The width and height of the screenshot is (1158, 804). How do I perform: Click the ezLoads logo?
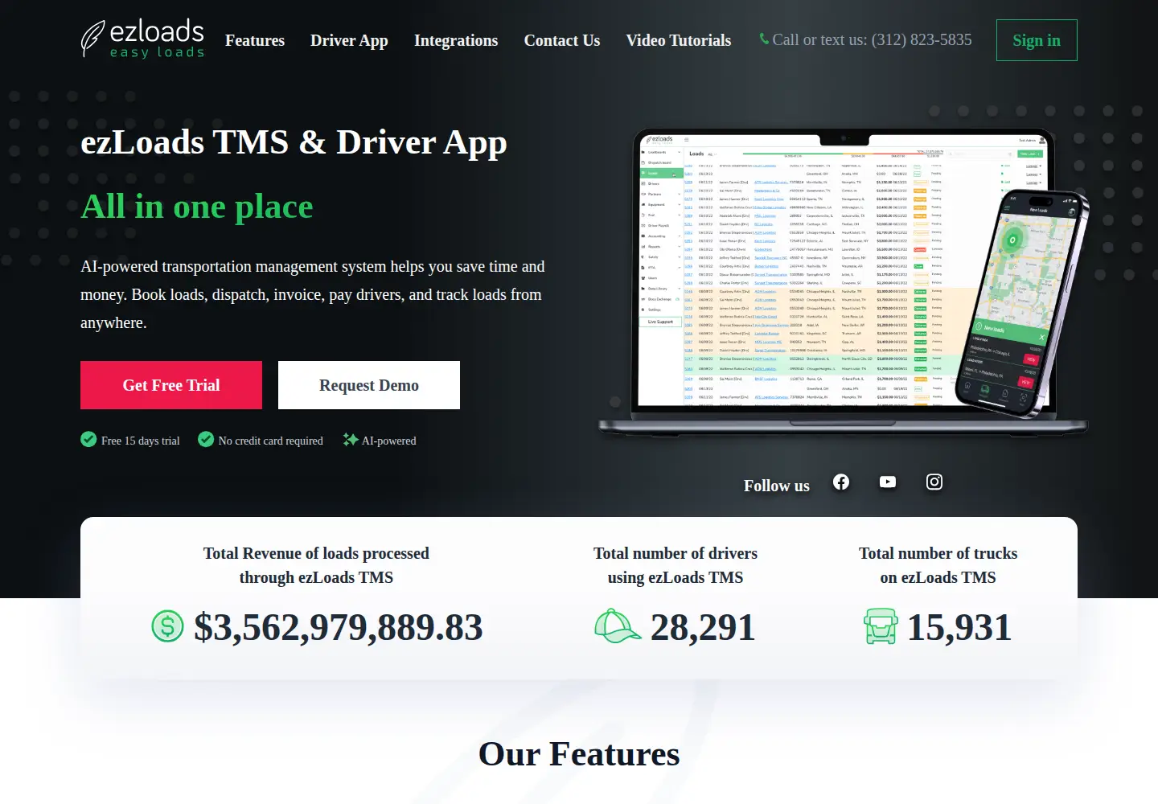pyautogui.click(x=142, y=39)
